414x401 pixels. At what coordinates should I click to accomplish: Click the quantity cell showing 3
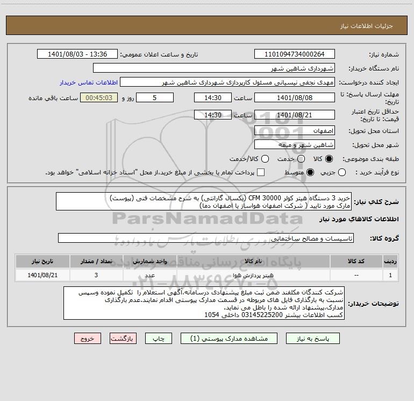(x=96, y=276)
